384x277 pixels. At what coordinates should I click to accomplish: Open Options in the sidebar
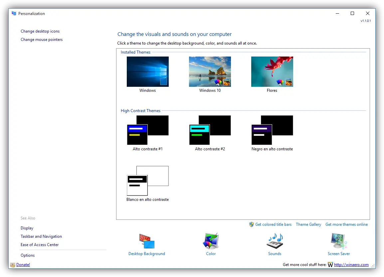[28, 255]
